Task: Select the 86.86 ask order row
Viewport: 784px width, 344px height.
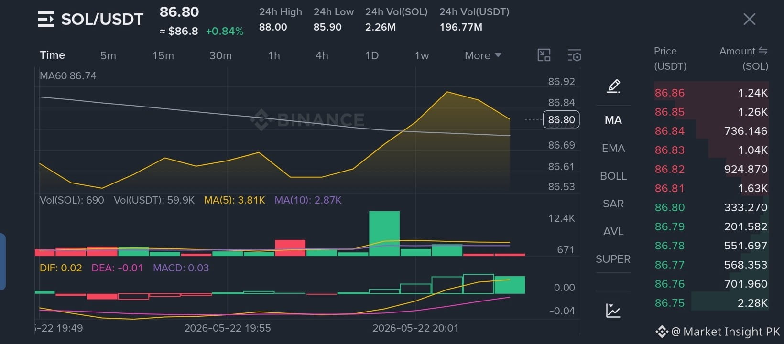Action: tap(711, 93)
